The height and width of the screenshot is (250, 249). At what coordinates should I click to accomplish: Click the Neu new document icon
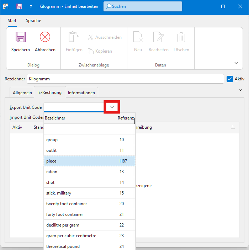(x=138, y=37)
